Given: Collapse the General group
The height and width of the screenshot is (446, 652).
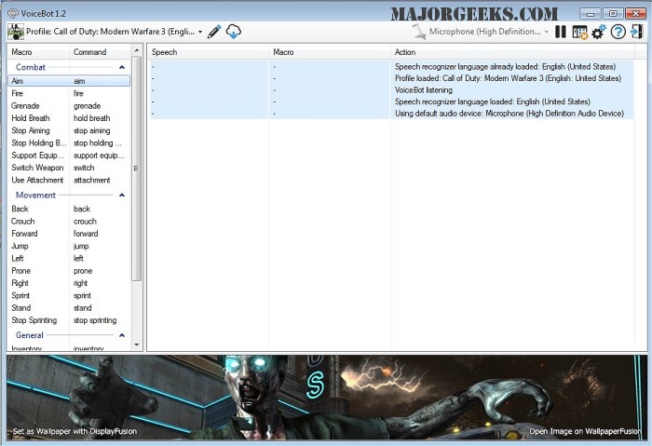Looking at the screenshot, I should [x=122, y=335].
